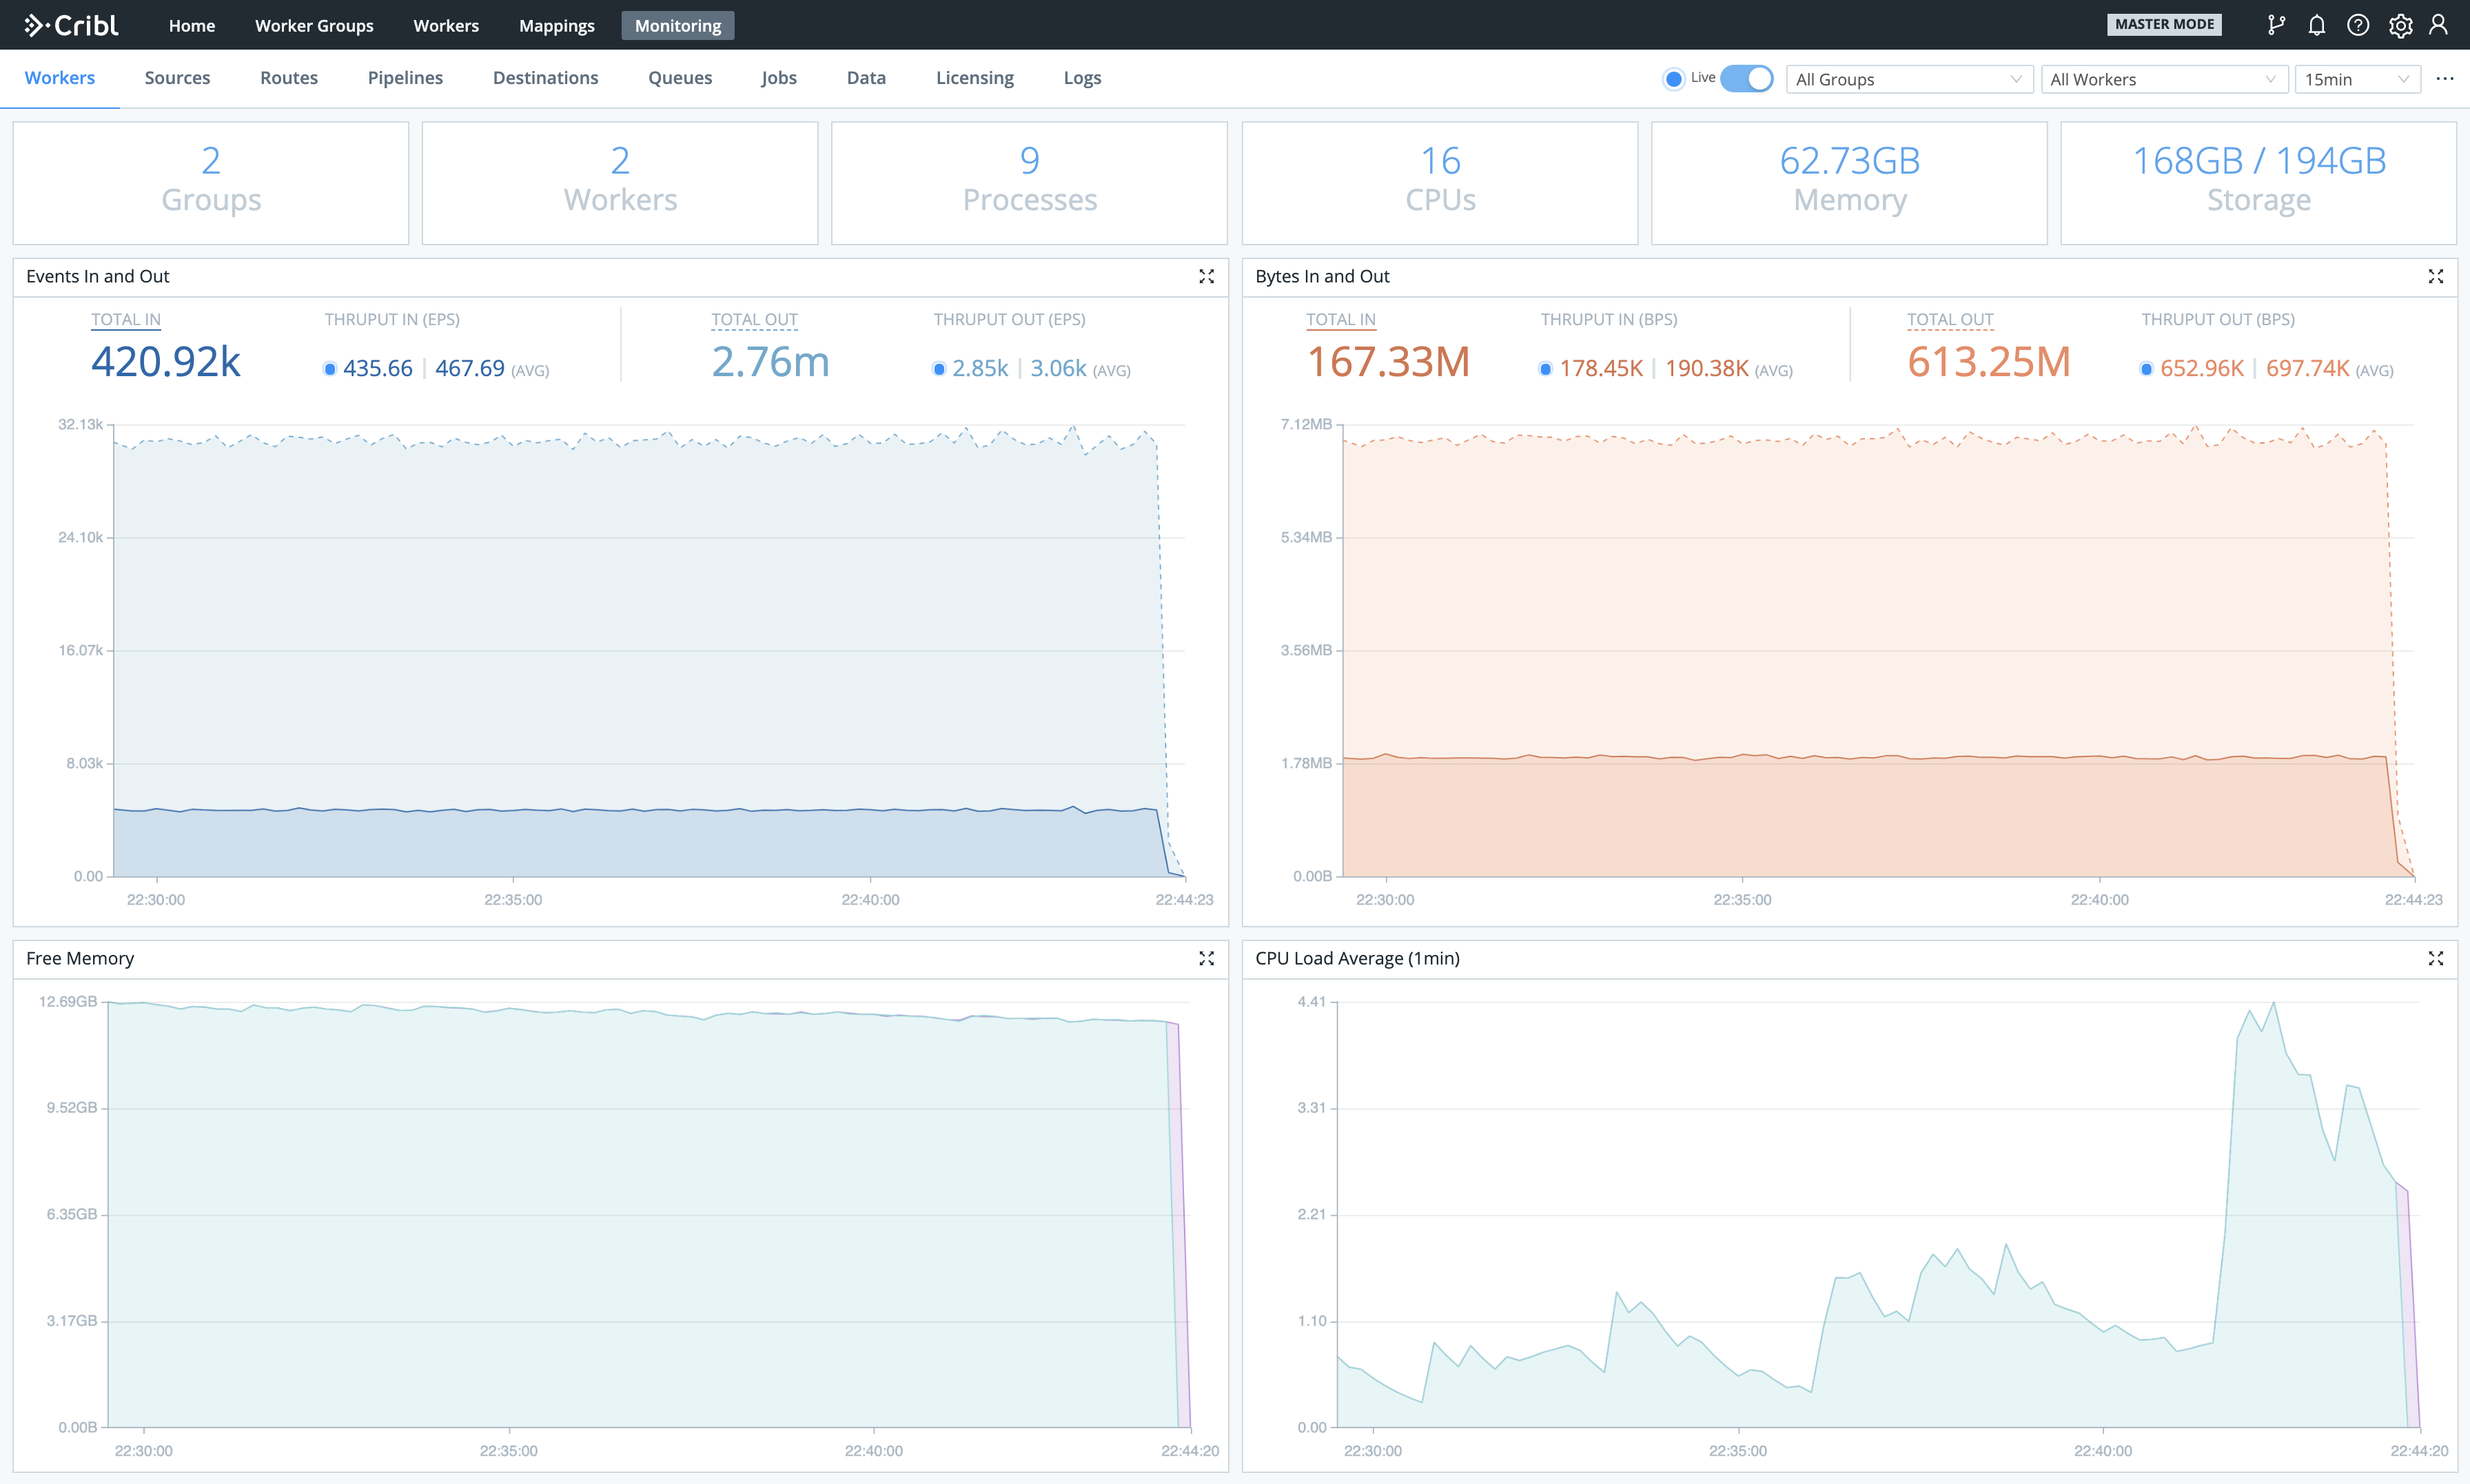
Task: Click the 16 CPUs summary card
Action: click(x=1440, y=183)
